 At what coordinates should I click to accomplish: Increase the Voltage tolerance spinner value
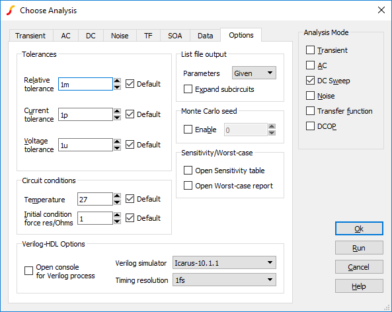[x=117, y=141]
